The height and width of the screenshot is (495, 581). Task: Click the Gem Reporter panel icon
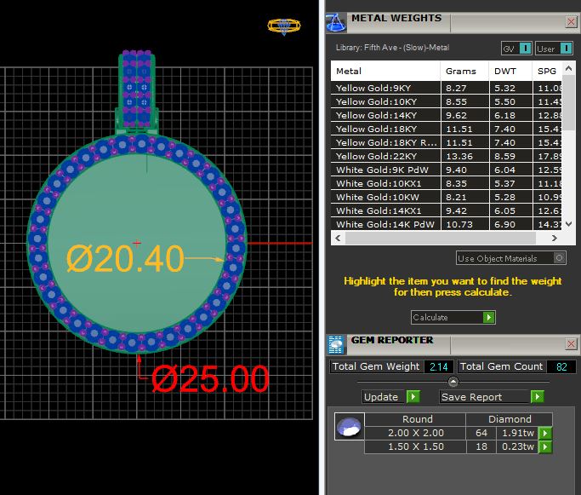point(336,343)
